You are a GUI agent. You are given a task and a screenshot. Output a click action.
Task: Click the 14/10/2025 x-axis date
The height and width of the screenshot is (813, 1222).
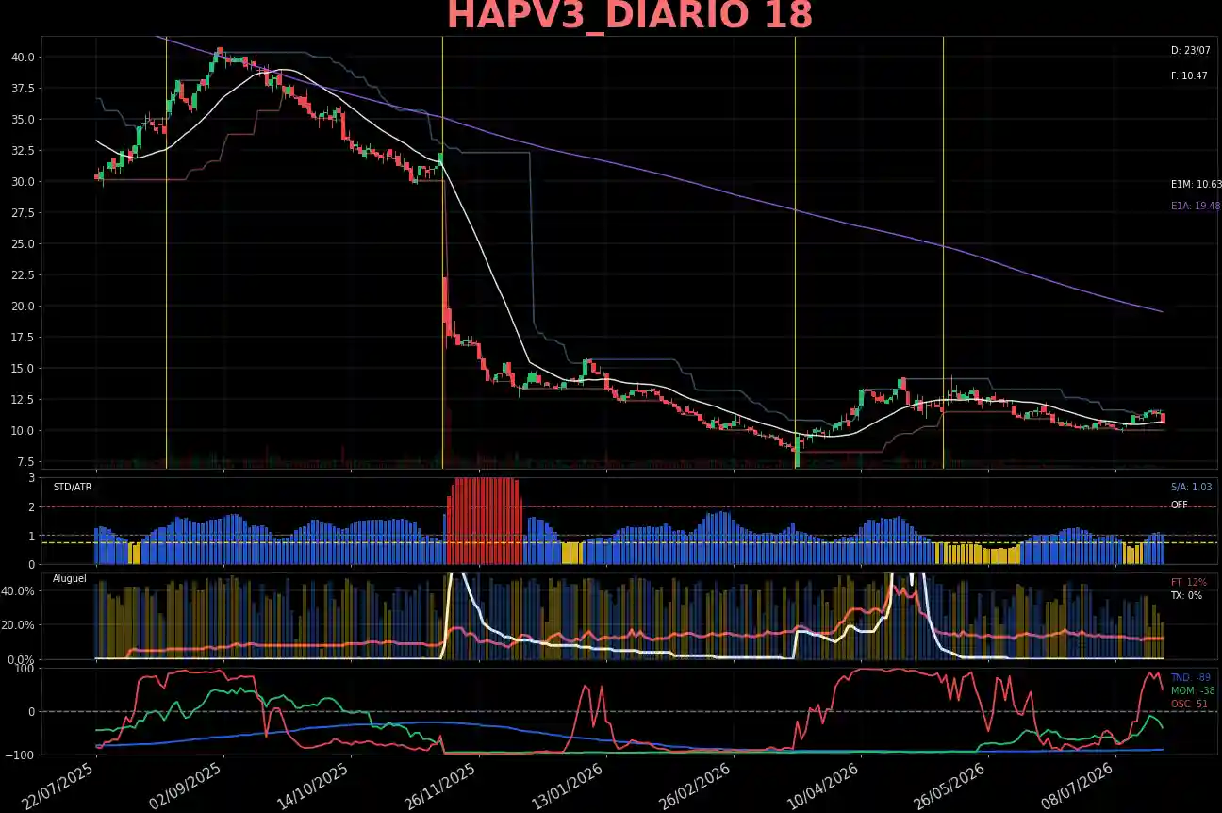(315, 785)
